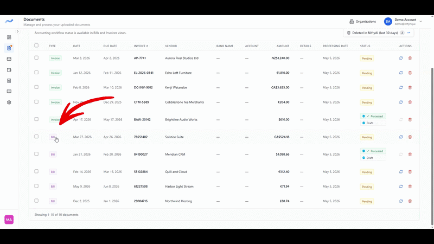The image size is (434, 244).
Task: Reprocess Northwind Hosting bill
Action: point(401,201)
